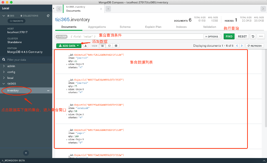The image size is (267, 163).
Task: Click the item value "paper"
Action: (x=80, y=133)
